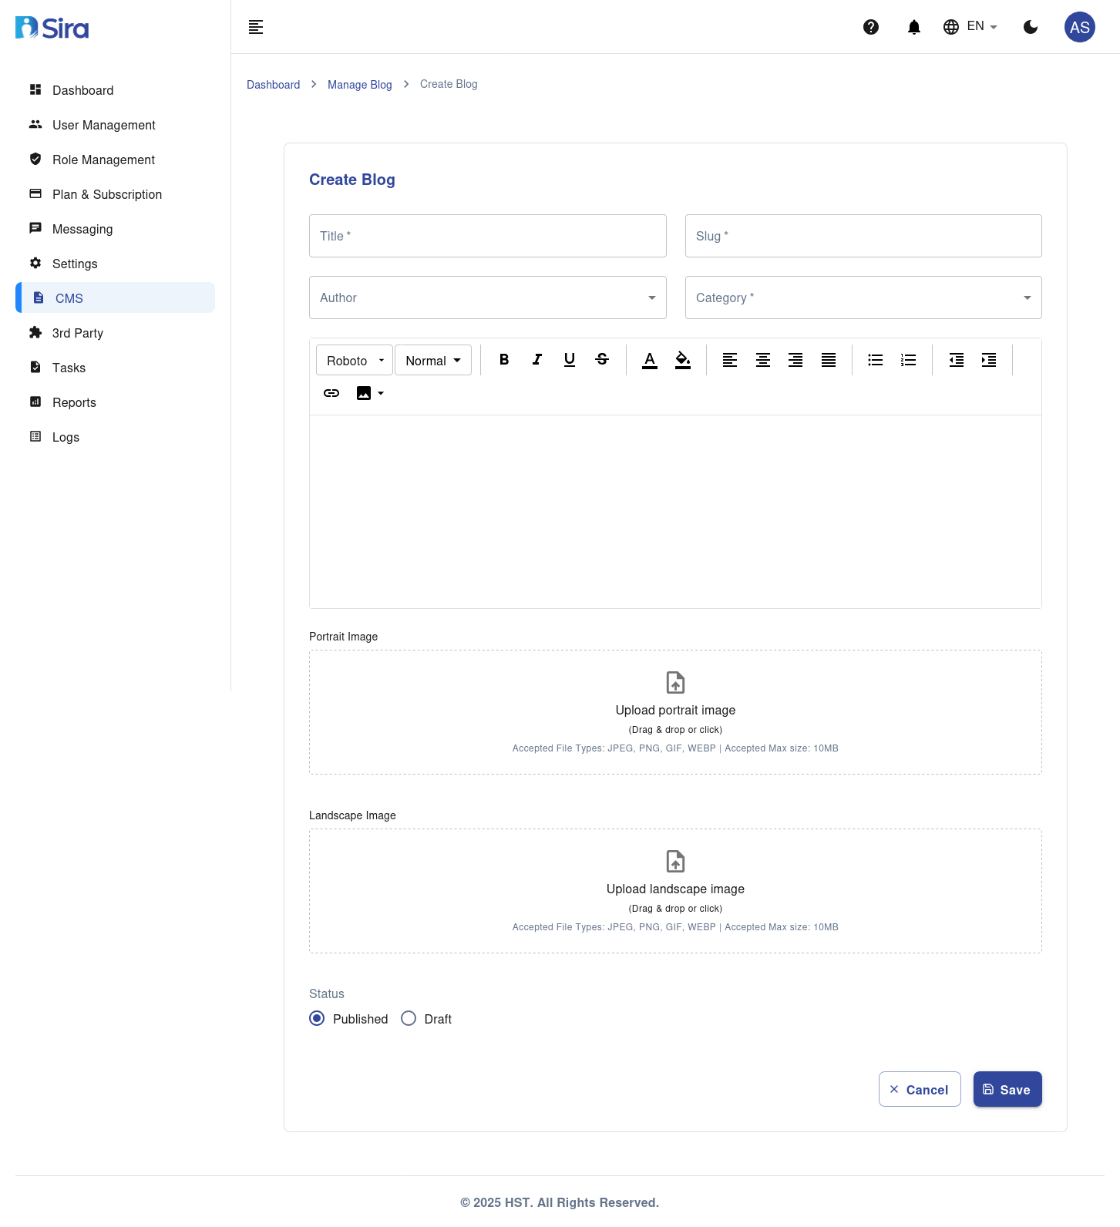Apply italic formatting in the editor

[x=537, y=360]
